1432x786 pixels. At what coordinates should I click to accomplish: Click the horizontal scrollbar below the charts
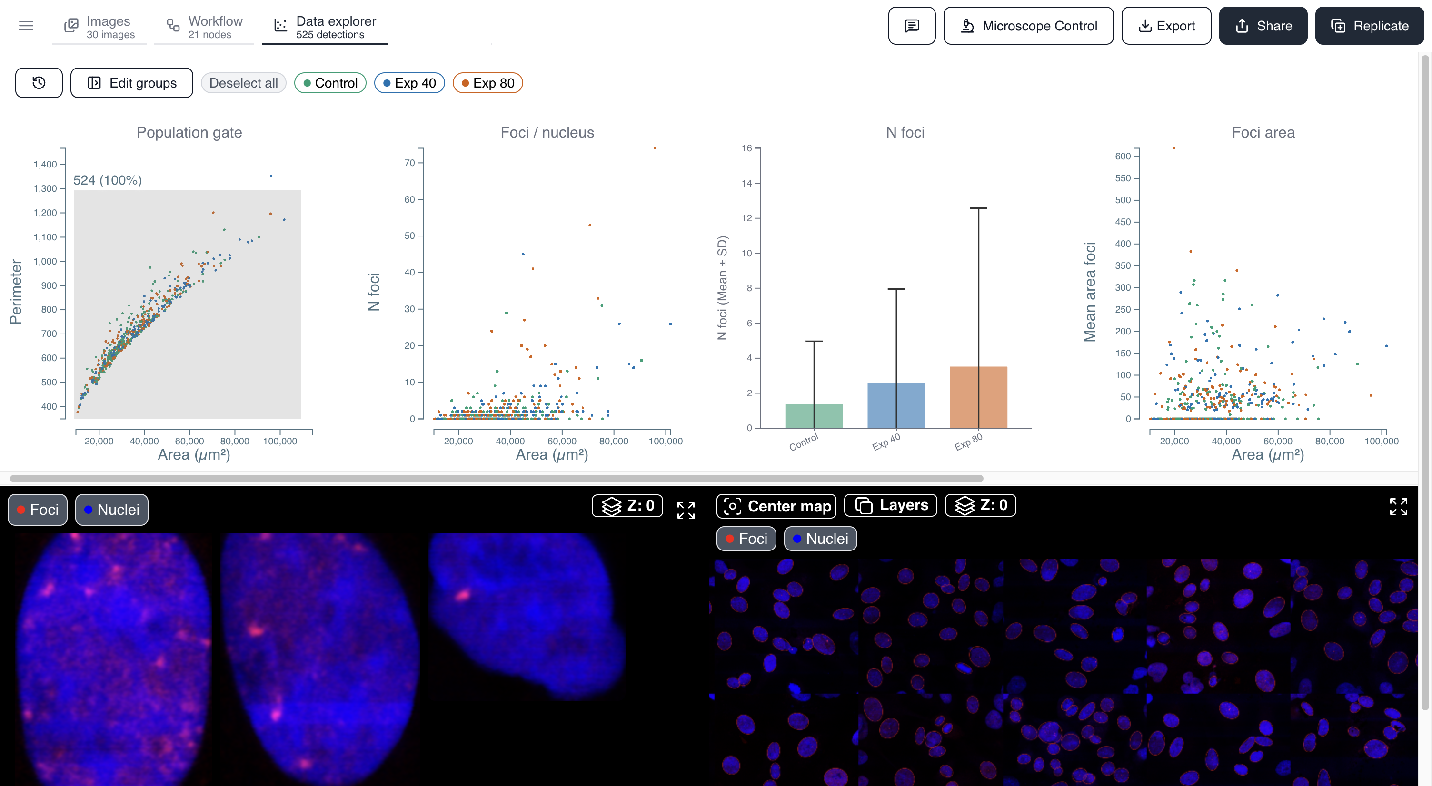(497, 478)
